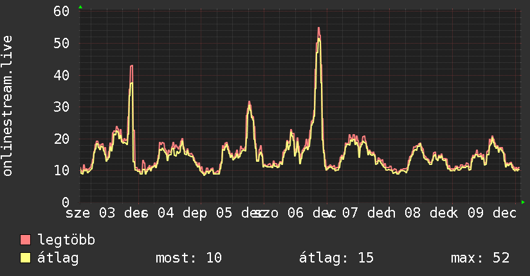Click the y-axis label 40
The height and width of the screenshot is (276, 530).
(x=62, y=75)
